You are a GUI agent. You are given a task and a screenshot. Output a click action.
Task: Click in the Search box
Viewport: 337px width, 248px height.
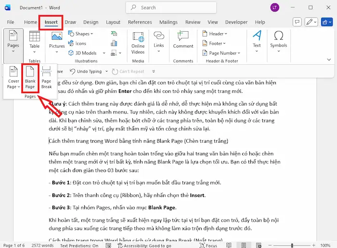point(168,8)
